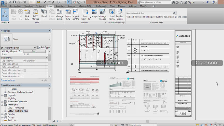
Task: Click the Autodesk Exchange X icon
Action: [207, 2]
